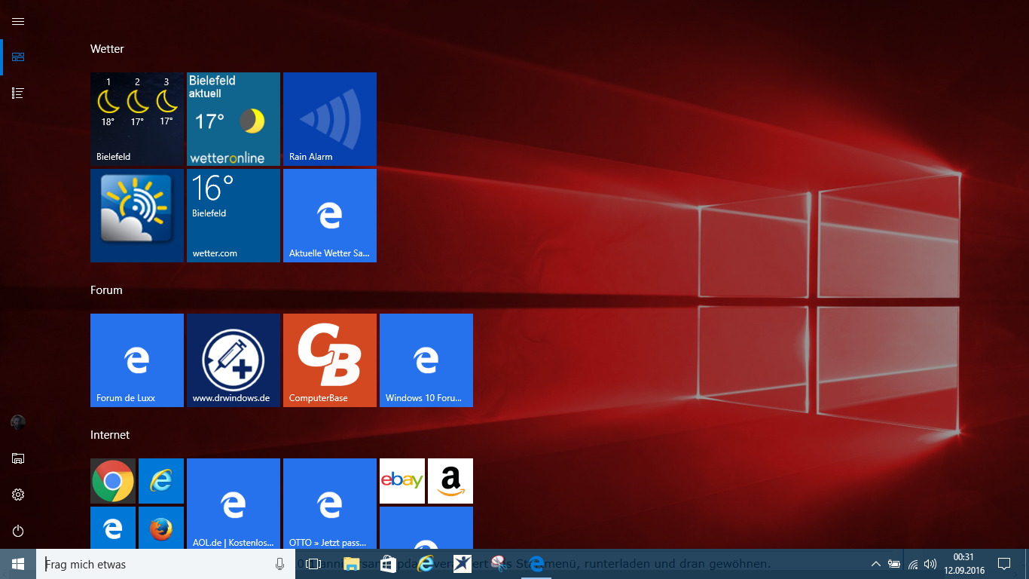The width and height of the screenshot is (1029, 579).
Task: Open File Explorer from the Start sidebar
Action: click(18, 458)
